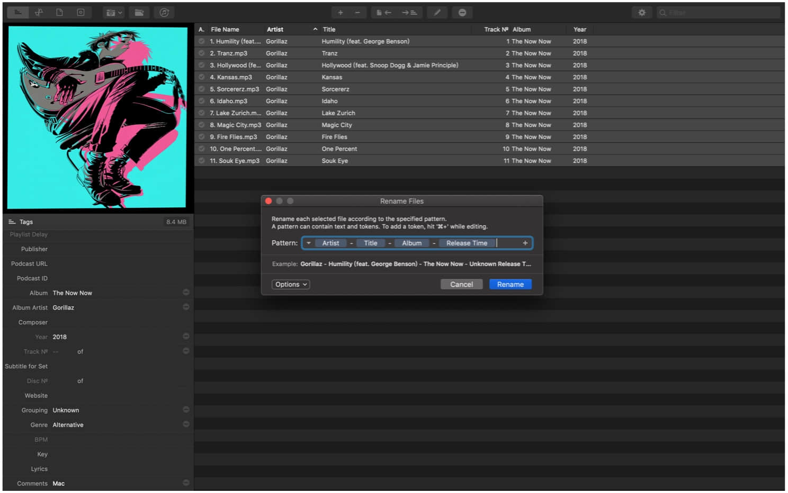Select the 3. Hollywood file row

click(x=489, y=65)
